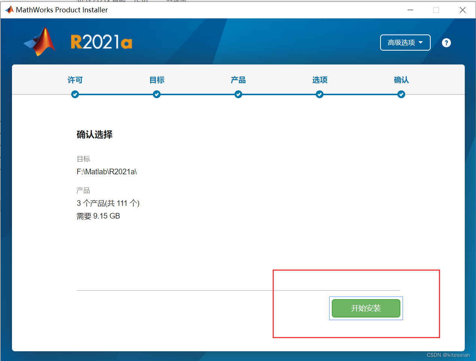Viewport: 476px width, 361px height.
Task: Click the MathWorks Product Installer window title
Action: 62,10
